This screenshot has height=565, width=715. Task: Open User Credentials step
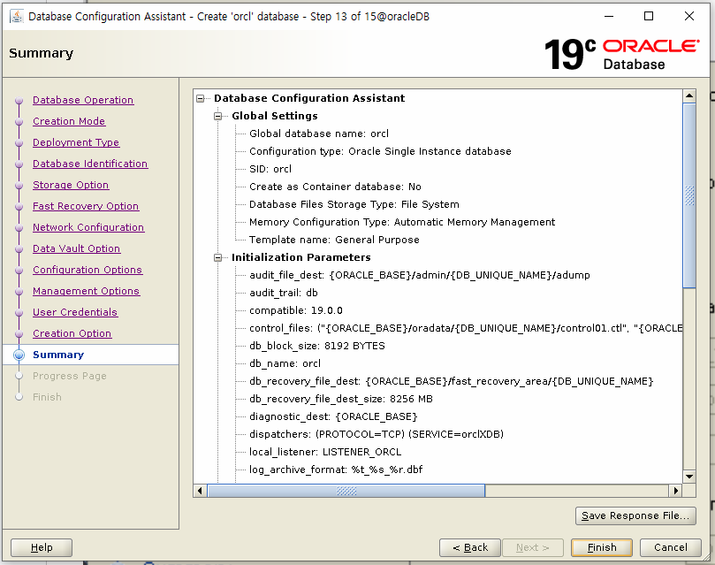coord(75,312)
